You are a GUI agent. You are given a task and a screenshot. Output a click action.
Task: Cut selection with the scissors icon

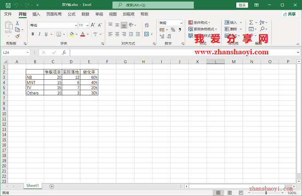pos(17,23)
